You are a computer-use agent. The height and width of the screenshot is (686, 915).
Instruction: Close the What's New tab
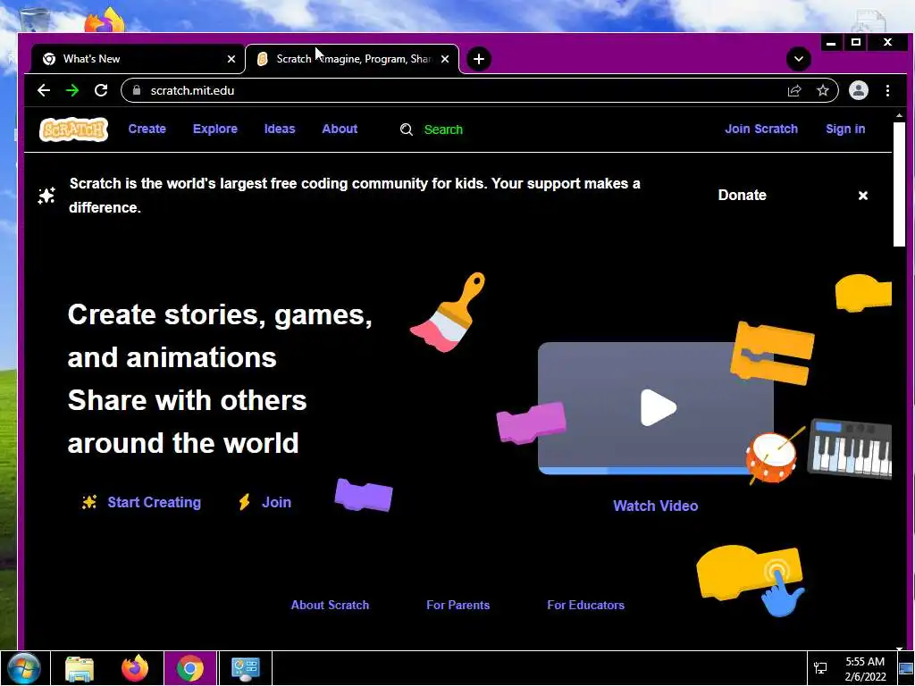pos(231,59)
